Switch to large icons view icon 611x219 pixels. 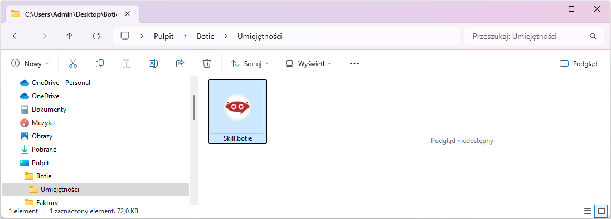601,211
